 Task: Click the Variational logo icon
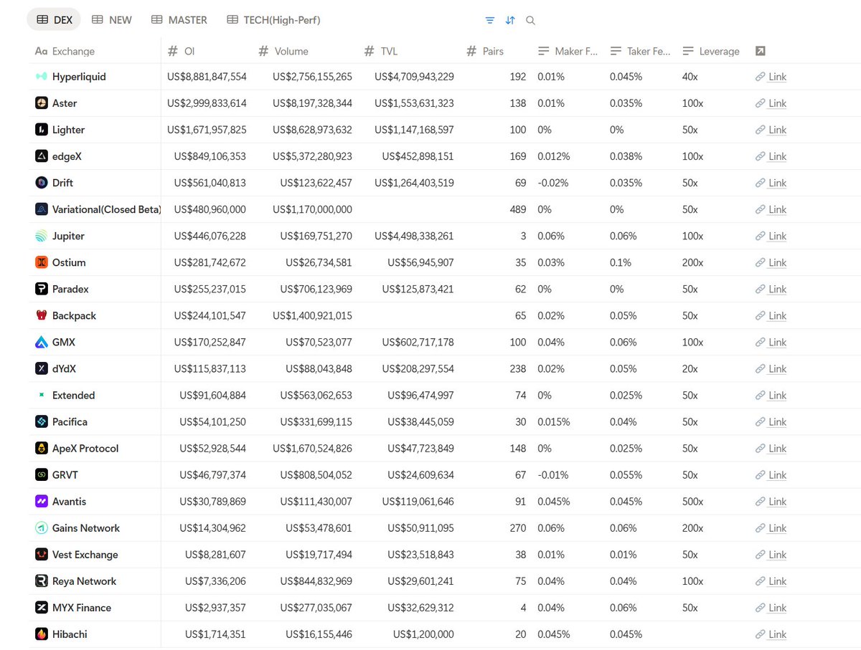[42, 209]
